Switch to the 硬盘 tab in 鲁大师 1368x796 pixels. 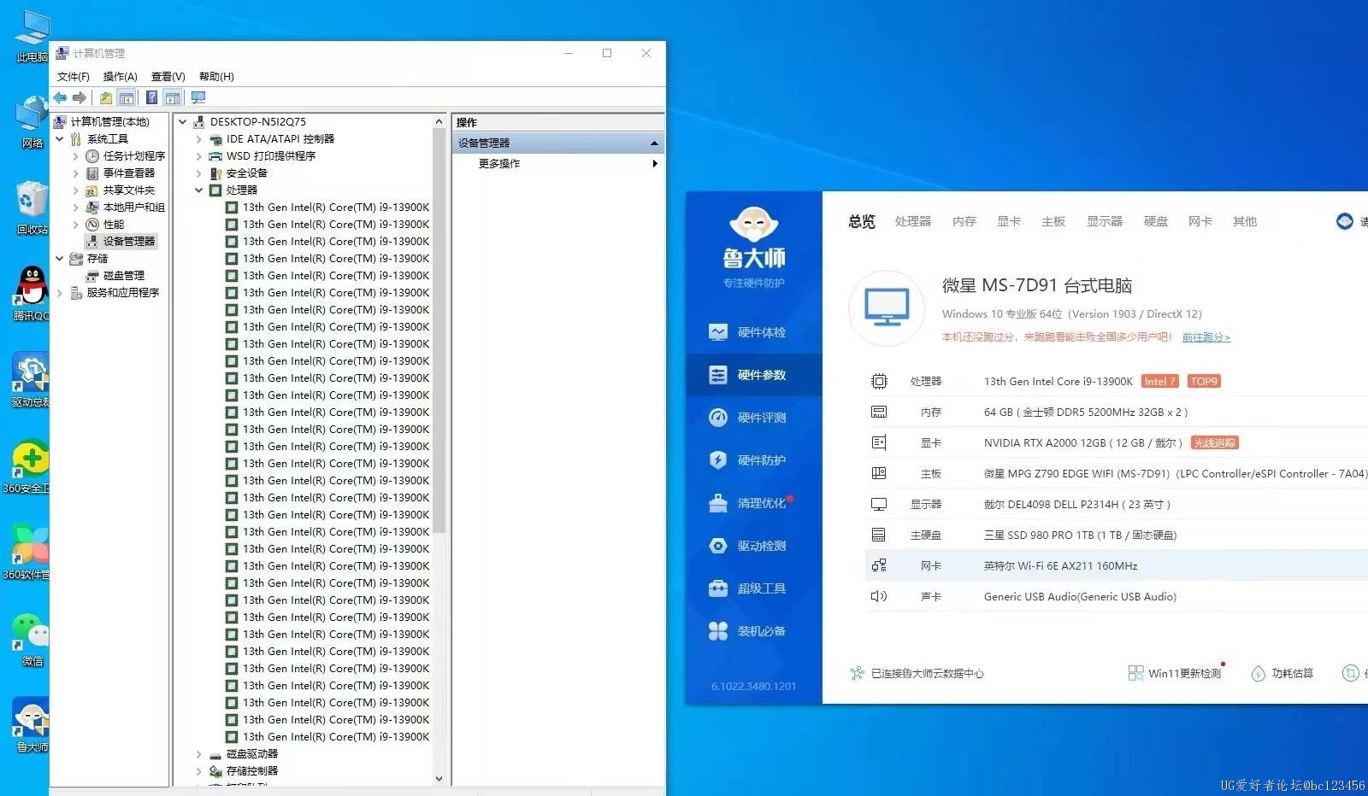[1156, 221]
